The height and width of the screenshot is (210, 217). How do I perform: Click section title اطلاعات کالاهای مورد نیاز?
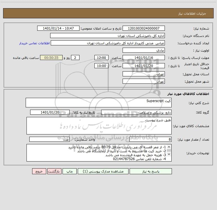coord(188,94)
